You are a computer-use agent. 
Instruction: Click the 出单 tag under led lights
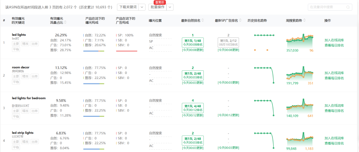(35, 43)
